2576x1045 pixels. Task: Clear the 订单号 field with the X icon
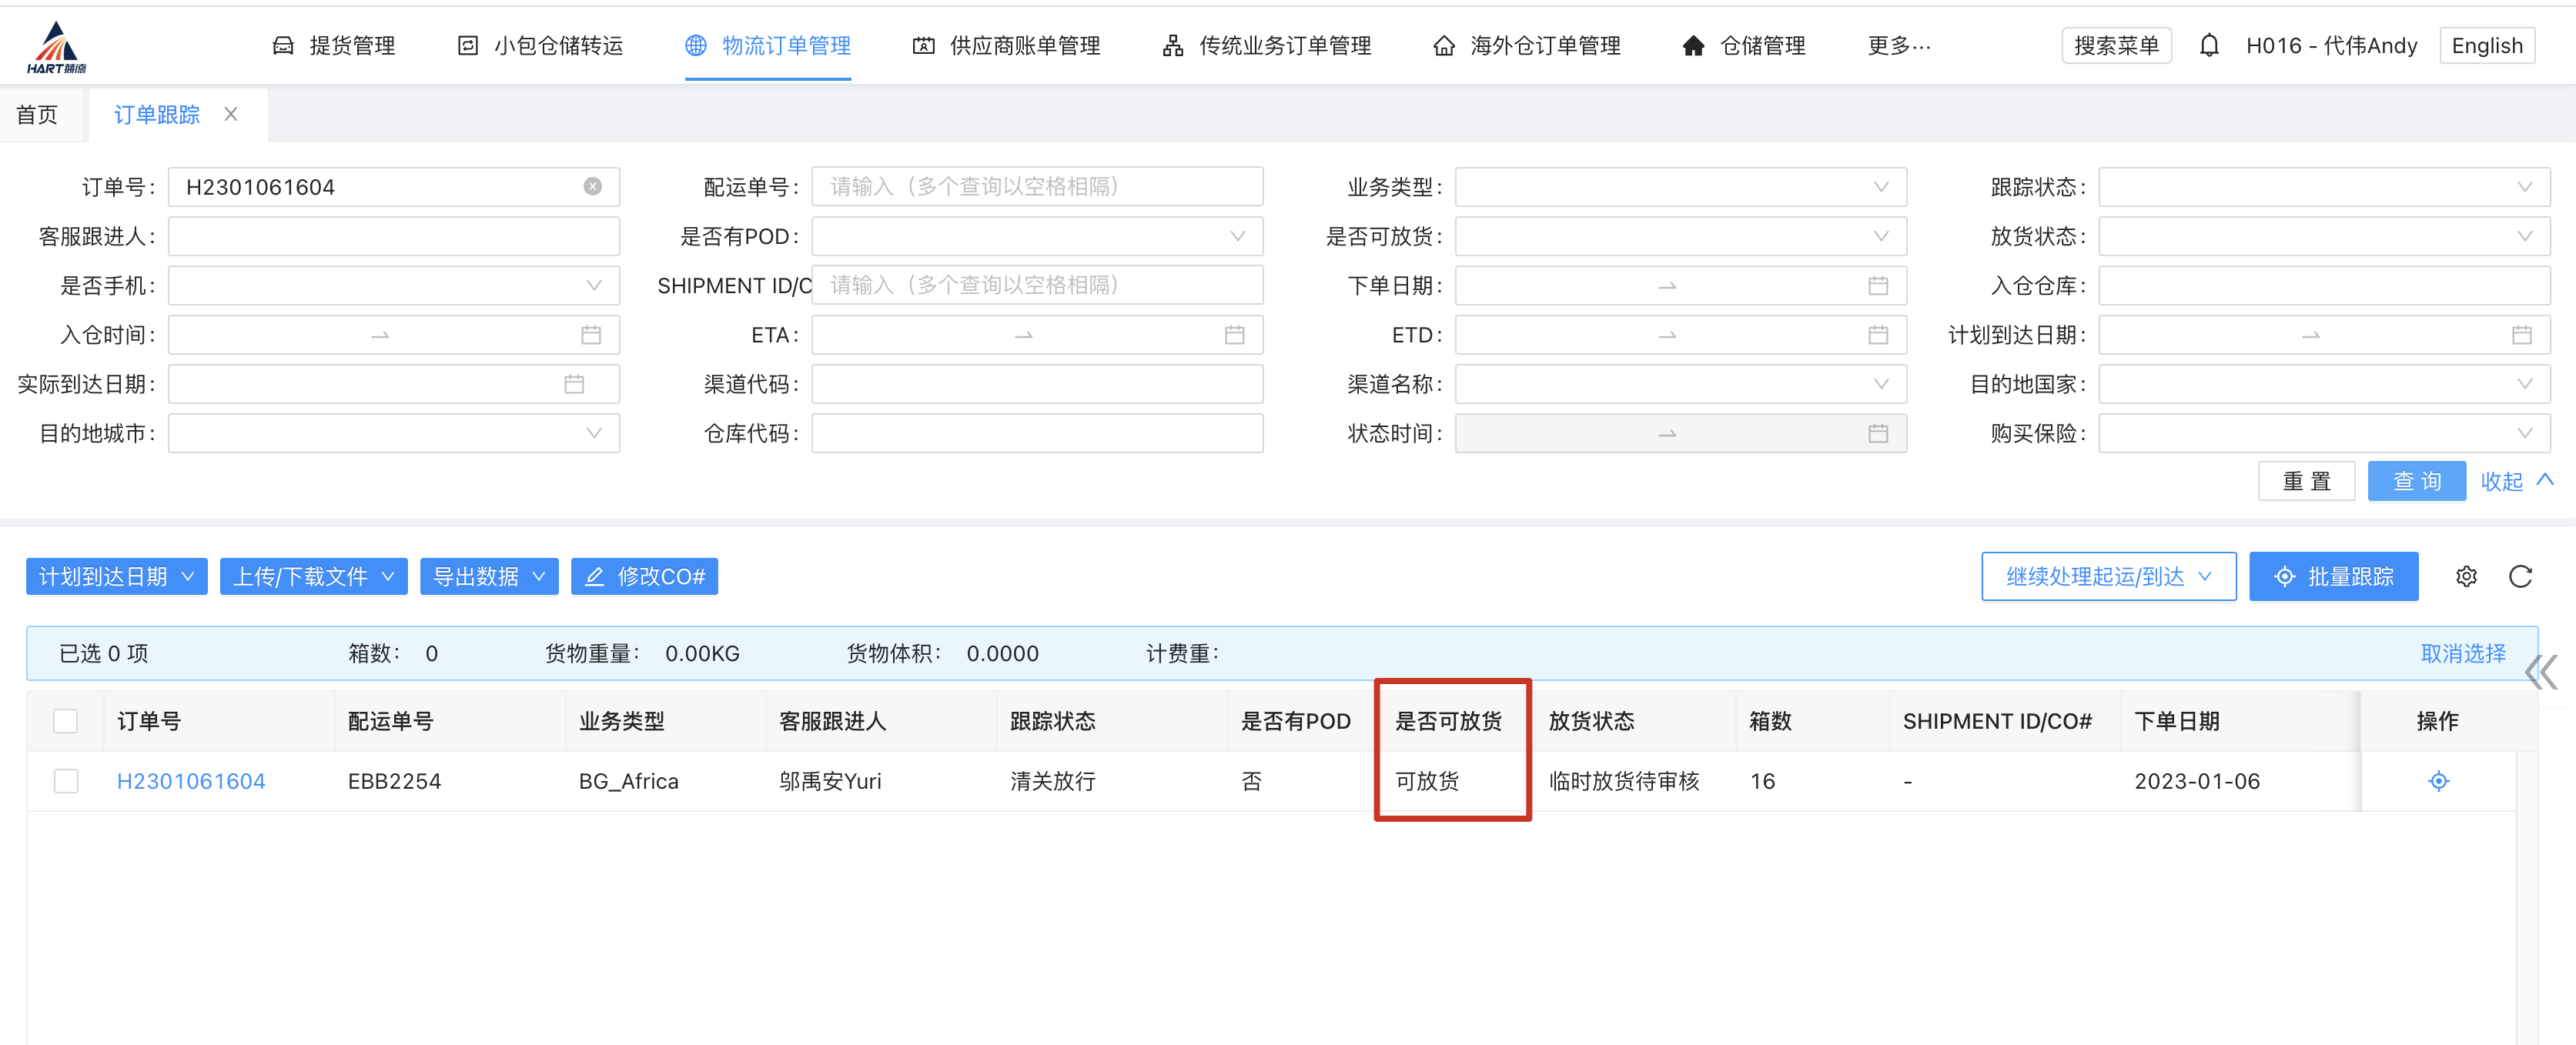[593, 187]
